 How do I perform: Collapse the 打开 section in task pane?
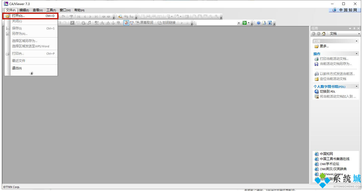pyautogui.click(x=356, y=41)
